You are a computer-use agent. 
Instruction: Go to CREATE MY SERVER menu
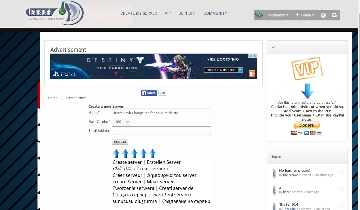click(x=139, y=13)
